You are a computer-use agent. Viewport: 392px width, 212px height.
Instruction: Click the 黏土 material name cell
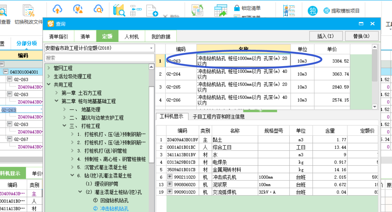pos(235,140)
